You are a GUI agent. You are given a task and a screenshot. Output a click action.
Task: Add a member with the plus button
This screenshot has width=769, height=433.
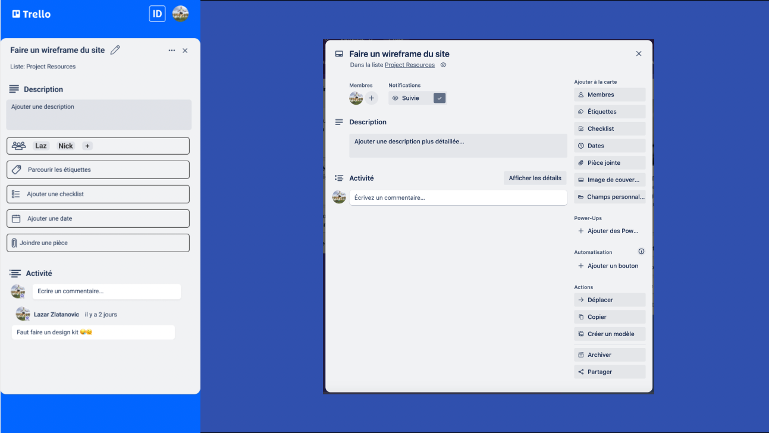click(371, 98)
